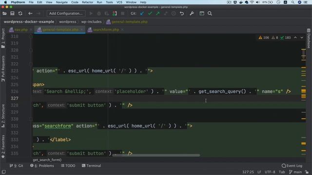Screen dimensions: 312x175
Task: Close the nav.php tab
Action: click(31, 30)
